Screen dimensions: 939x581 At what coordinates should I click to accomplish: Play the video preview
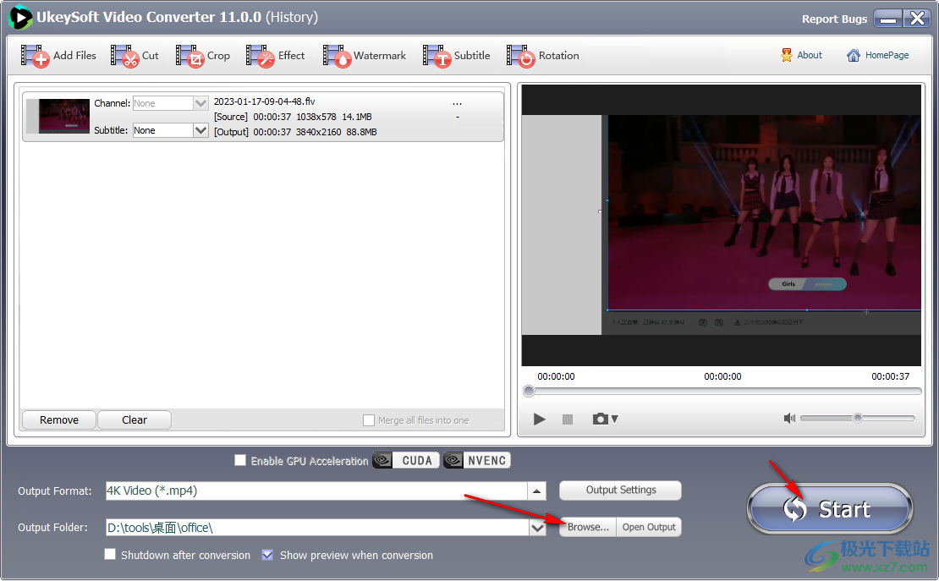(539, 419)
